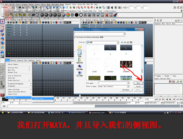
Task: Create new folder in file dialog
Action: click(x=128, y=42)
